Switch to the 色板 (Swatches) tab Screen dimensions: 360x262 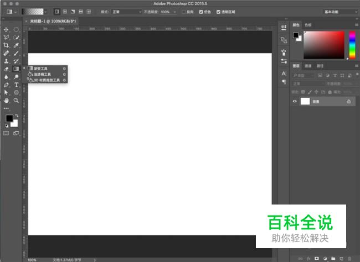pos(307,25)
